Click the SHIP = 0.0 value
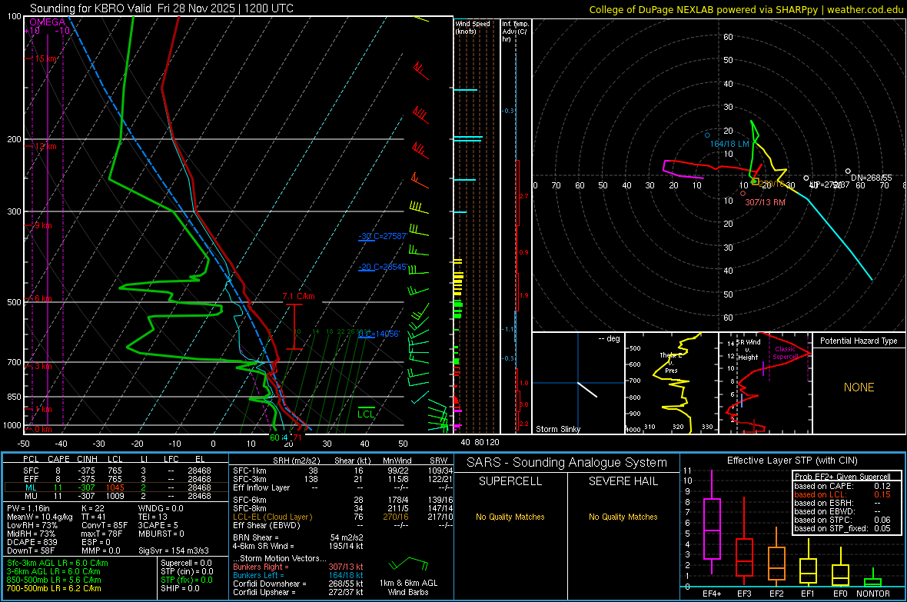The image size is (907, 602). pyautogui.click(x=180, y=588)
